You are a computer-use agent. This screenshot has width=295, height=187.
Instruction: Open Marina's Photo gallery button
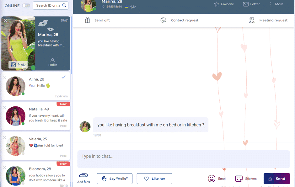click(18, 65)
